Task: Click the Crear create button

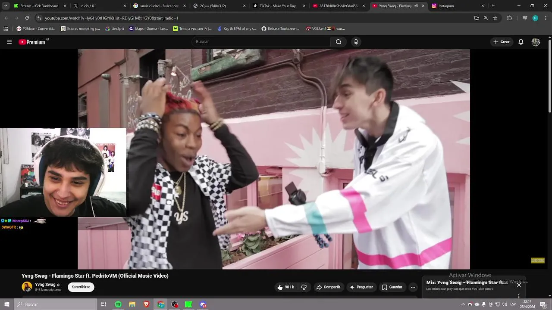Action: 502,42
